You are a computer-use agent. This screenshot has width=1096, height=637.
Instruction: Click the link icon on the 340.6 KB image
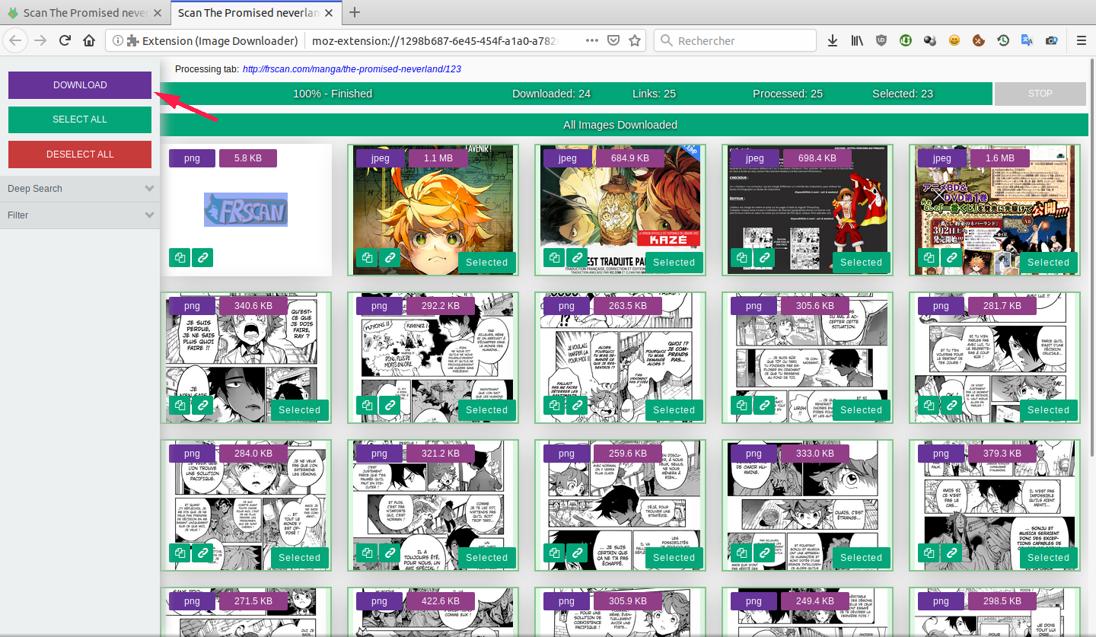pyautogui.click(x=202, y=406)
